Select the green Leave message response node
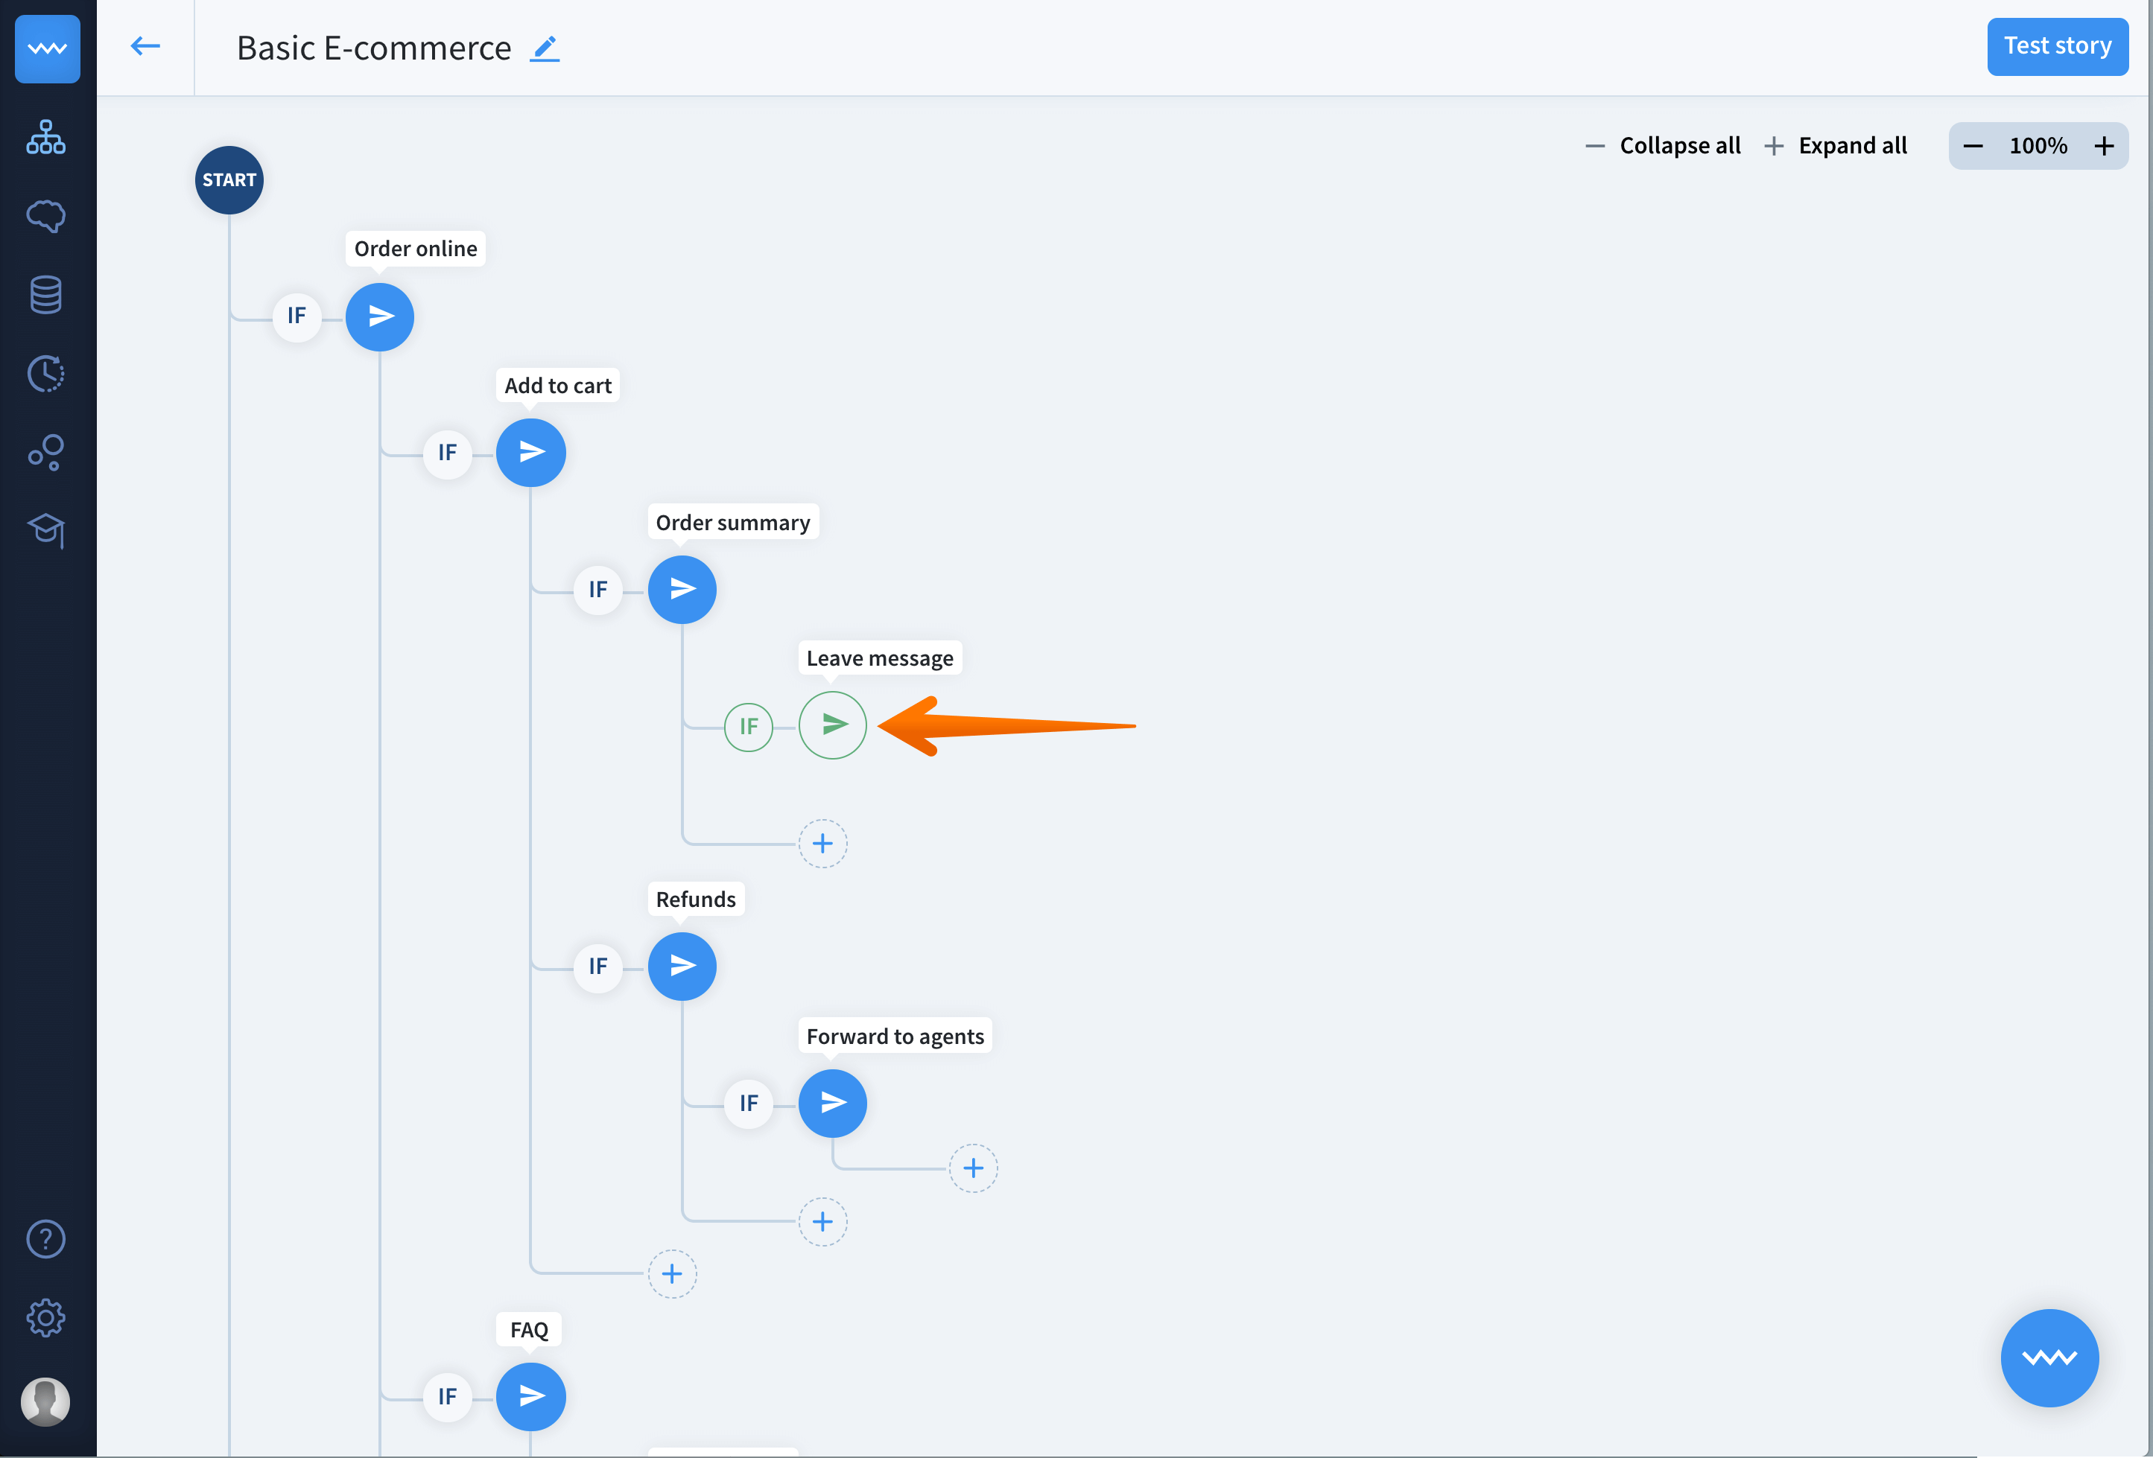This screenshot has height=1458, width=2153. [833, 725]
